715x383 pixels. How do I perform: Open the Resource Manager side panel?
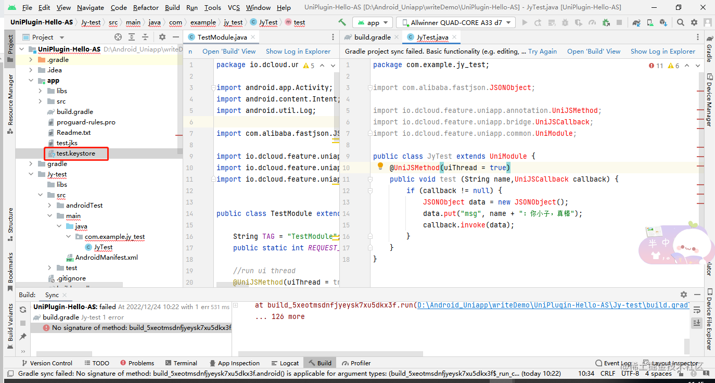[10, 104]
